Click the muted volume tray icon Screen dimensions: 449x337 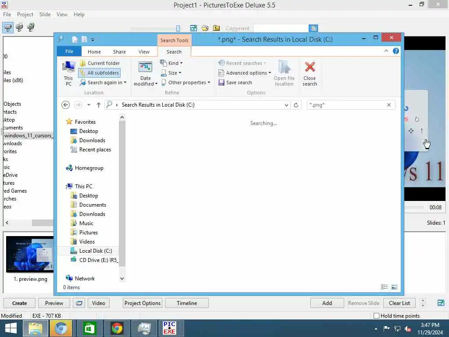coord(408,329)
